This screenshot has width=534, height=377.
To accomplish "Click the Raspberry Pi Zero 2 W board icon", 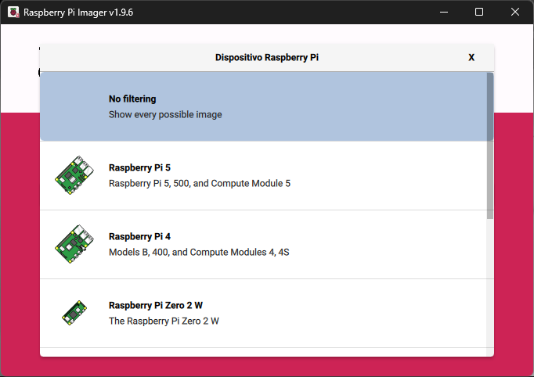I will [74, 313].
